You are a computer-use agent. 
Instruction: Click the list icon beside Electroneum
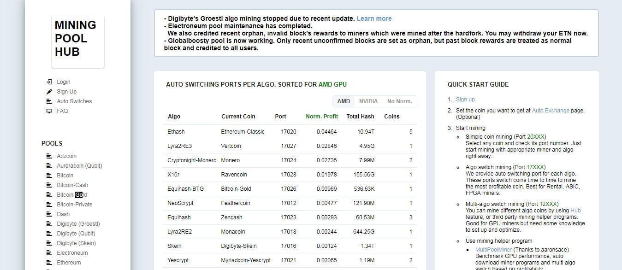[x=49, y=253]
